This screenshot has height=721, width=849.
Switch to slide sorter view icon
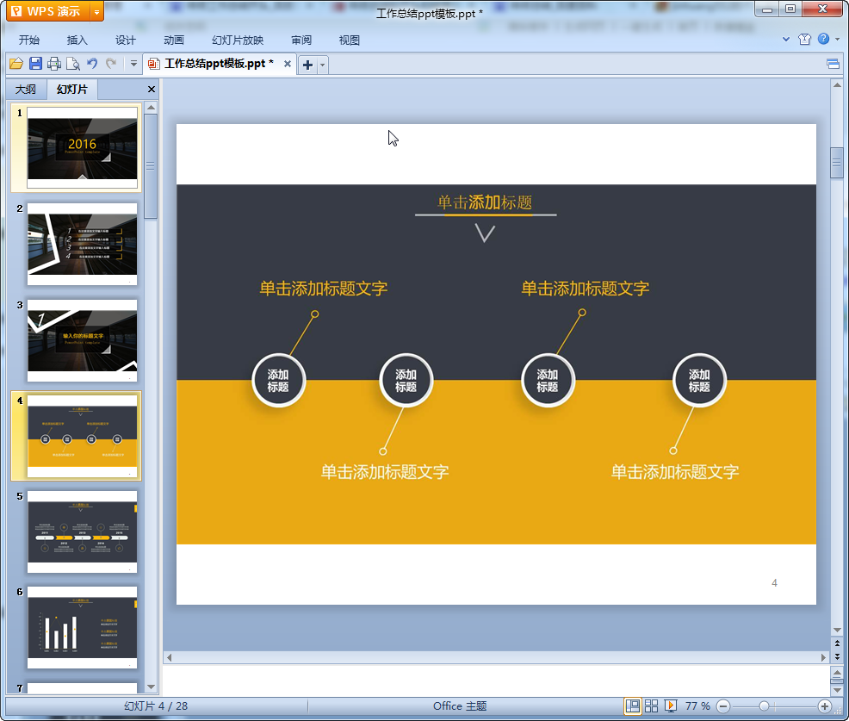pyautogui.click(x=651, y=705)
